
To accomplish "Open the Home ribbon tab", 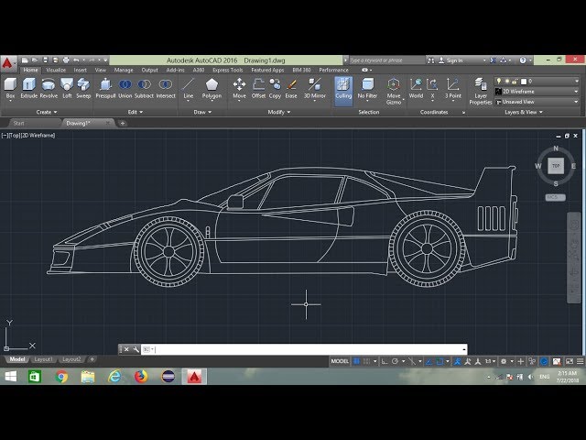I will pyautogui.click(x=30, y=70).
